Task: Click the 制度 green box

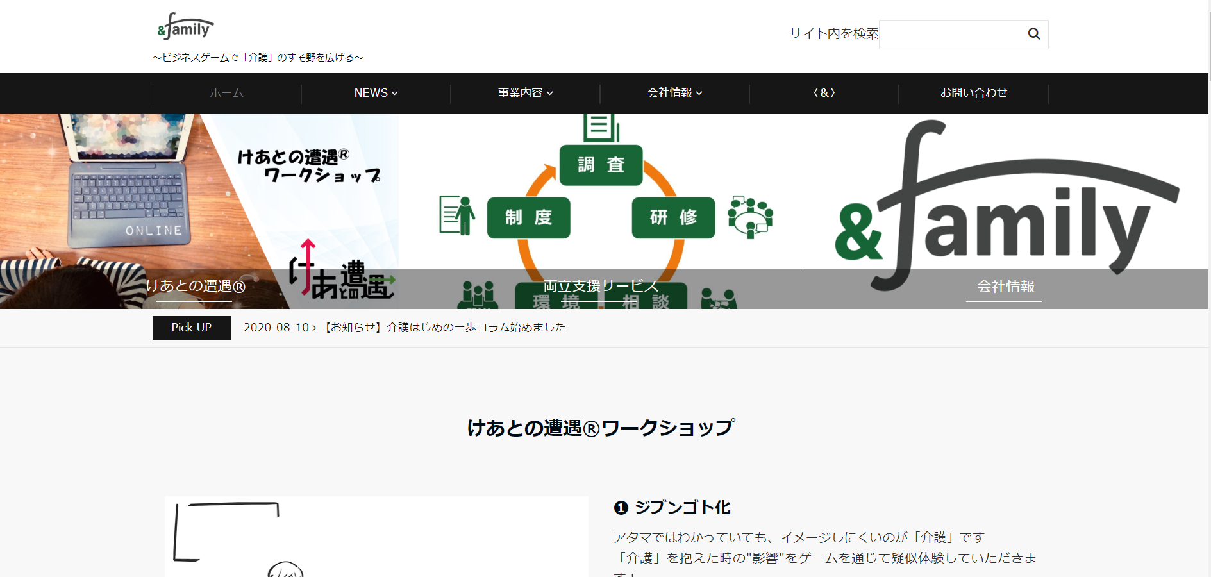Action: pyautogui.click(x=528, y=218)
